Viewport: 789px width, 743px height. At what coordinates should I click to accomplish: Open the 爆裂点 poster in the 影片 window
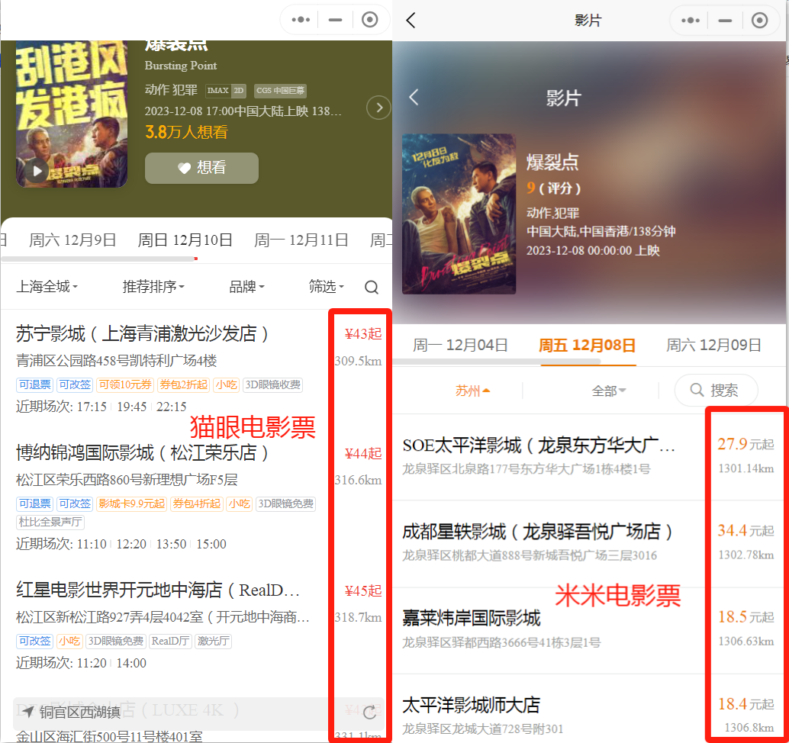coord(459,214)
